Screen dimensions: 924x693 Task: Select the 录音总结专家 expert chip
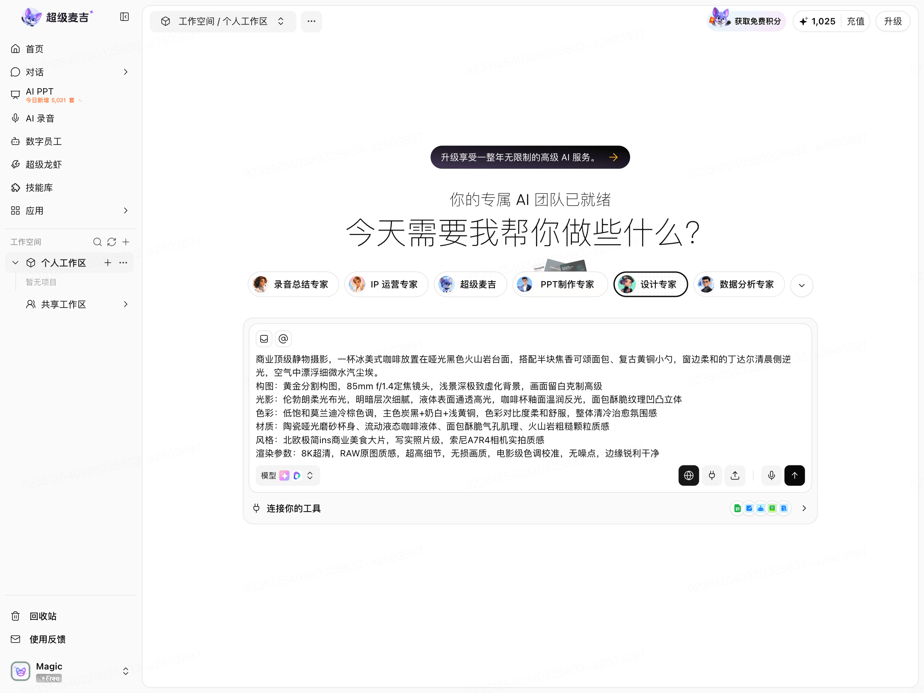click(293, 284)
